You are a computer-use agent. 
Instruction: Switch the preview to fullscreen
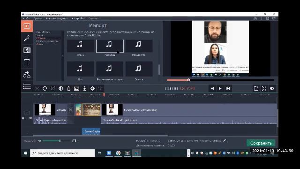pyautogui.click(x=264, y=89)
